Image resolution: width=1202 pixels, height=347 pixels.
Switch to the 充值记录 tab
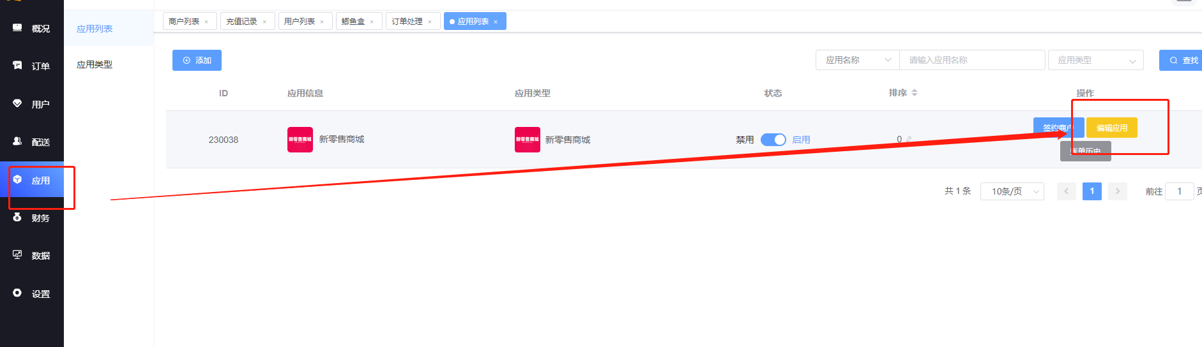[x=242, y=22]
